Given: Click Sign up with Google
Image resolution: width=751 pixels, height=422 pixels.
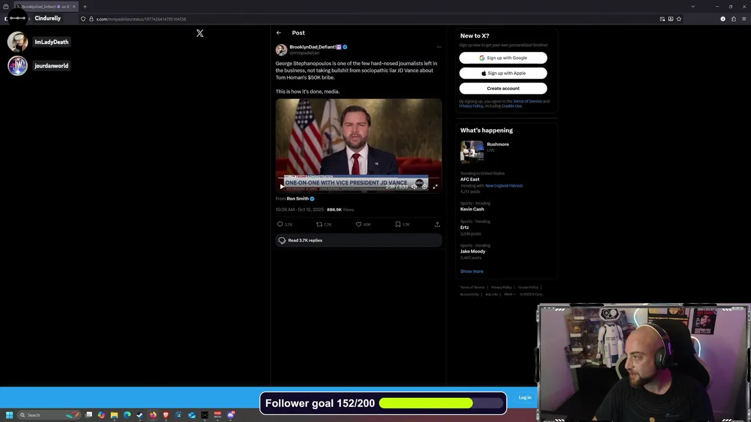Looking at the screenshot, I should click(x=503, y=58).
